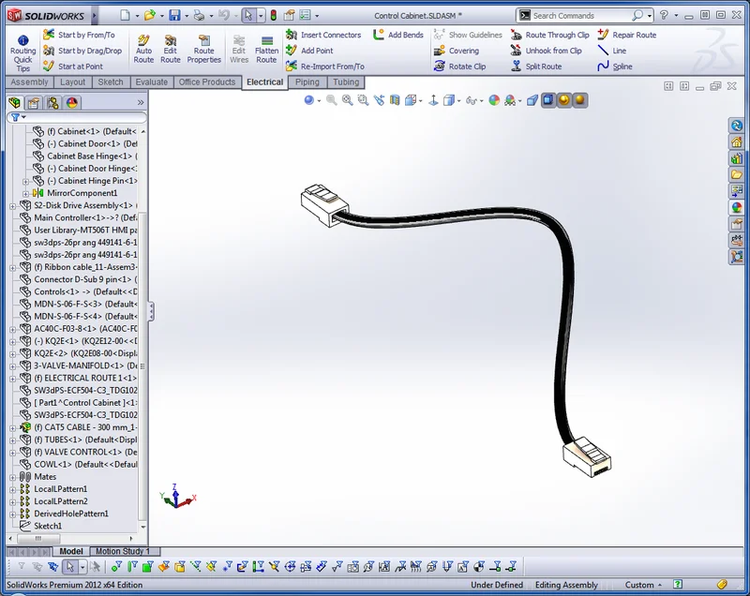Screen dimensions: 750x596
Task: Expand S2-Disk Drive Assembly in the tree
Action: coord(13,205)
